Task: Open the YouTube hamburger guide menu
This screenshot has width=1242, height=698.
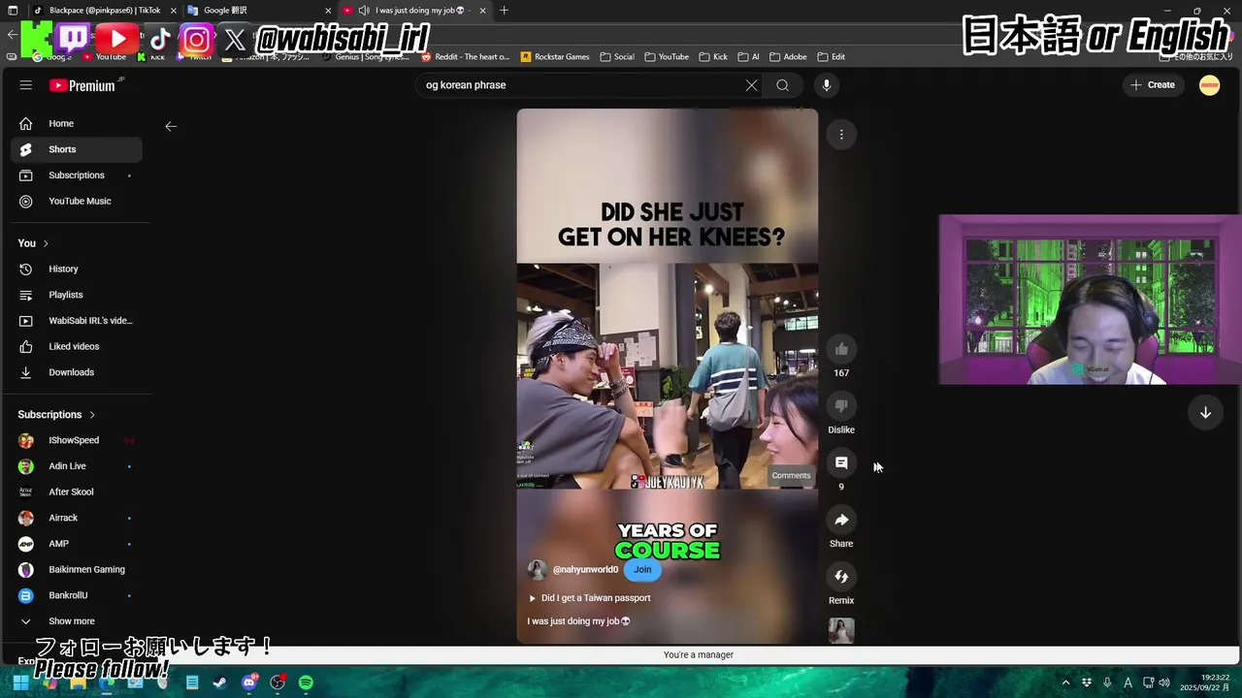Action: [x=26, y=85]
